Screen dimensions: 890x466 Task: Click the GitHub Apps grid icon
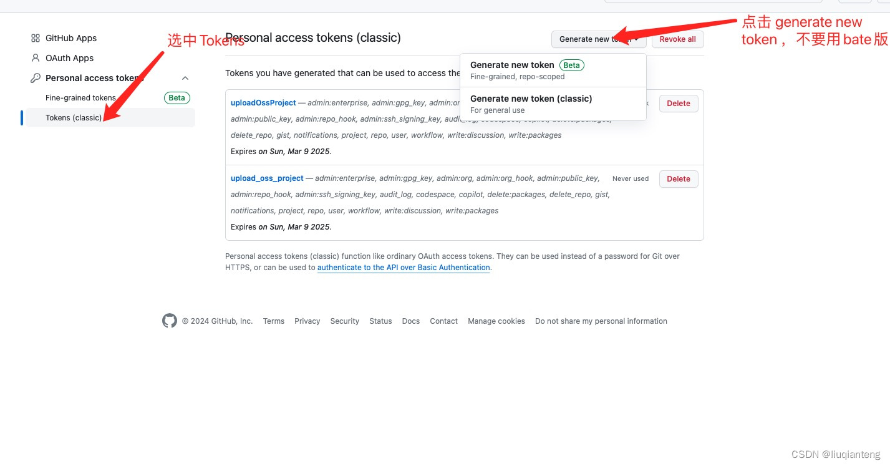[36, 38]
